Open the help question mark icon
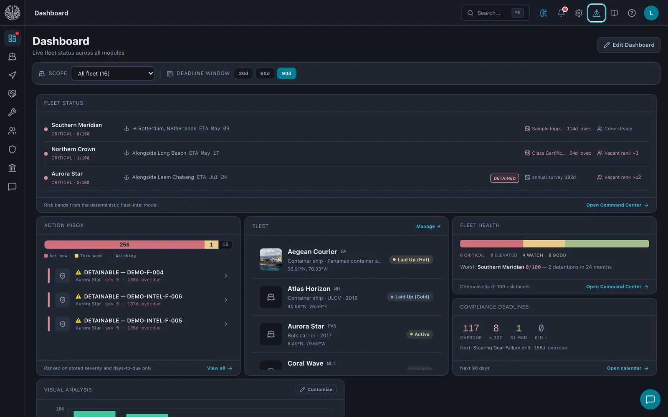This screenshot has width=668, height=417. coord(632,13)
